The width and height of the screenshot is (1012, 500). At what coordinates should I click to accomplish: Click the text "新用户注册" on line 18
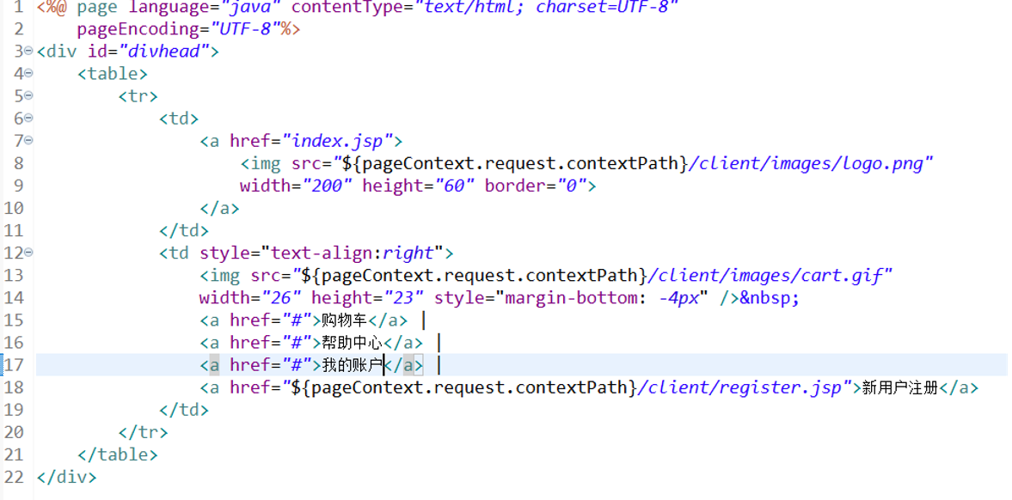(x=899, y=387)
